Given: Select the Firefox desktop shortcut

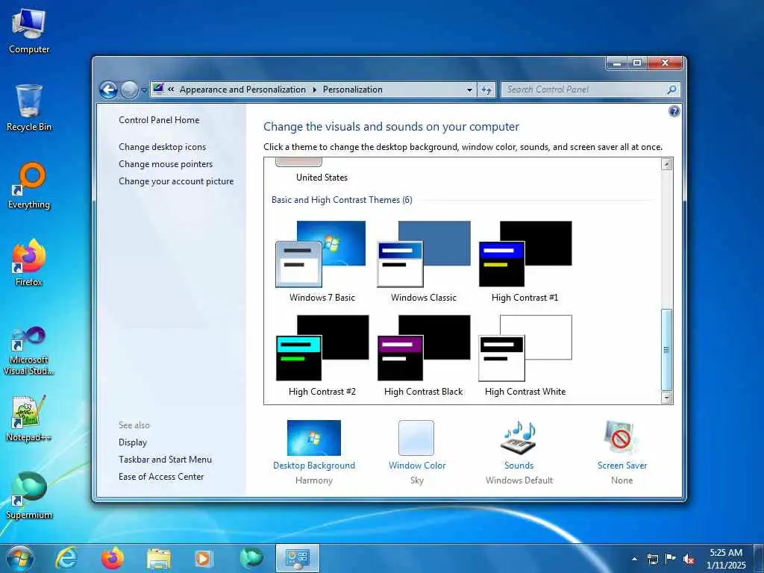Looking at the screenshot, I should point(29,263).
